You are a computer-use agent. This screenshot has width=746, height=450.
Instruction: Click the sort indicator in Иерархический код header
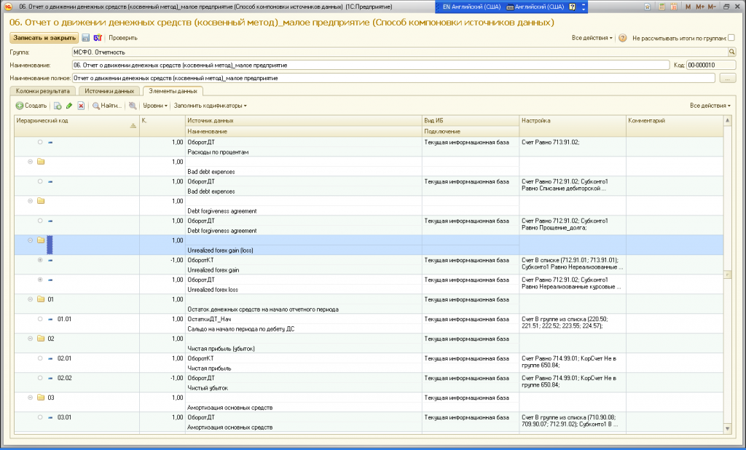133,125
